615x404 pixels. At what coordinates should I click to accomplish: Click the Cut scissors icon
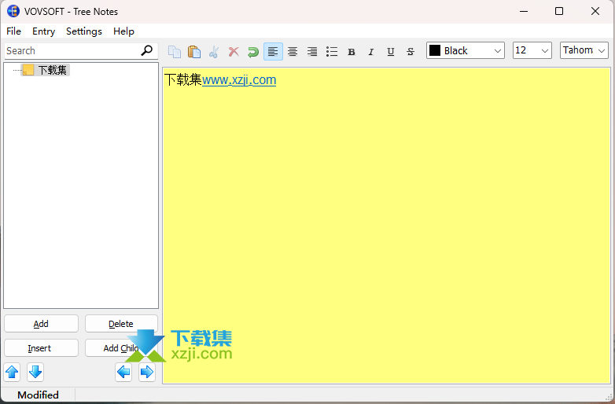pyautogui.click(x=214, y=52)
